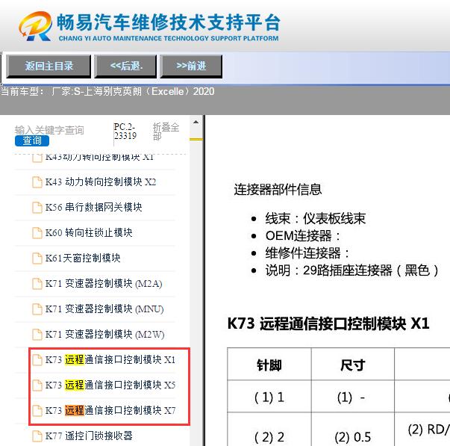Open K71 变速器控制模块 (M2A)
This screenshot has height=446, width=450.
(x=104, y=284)
